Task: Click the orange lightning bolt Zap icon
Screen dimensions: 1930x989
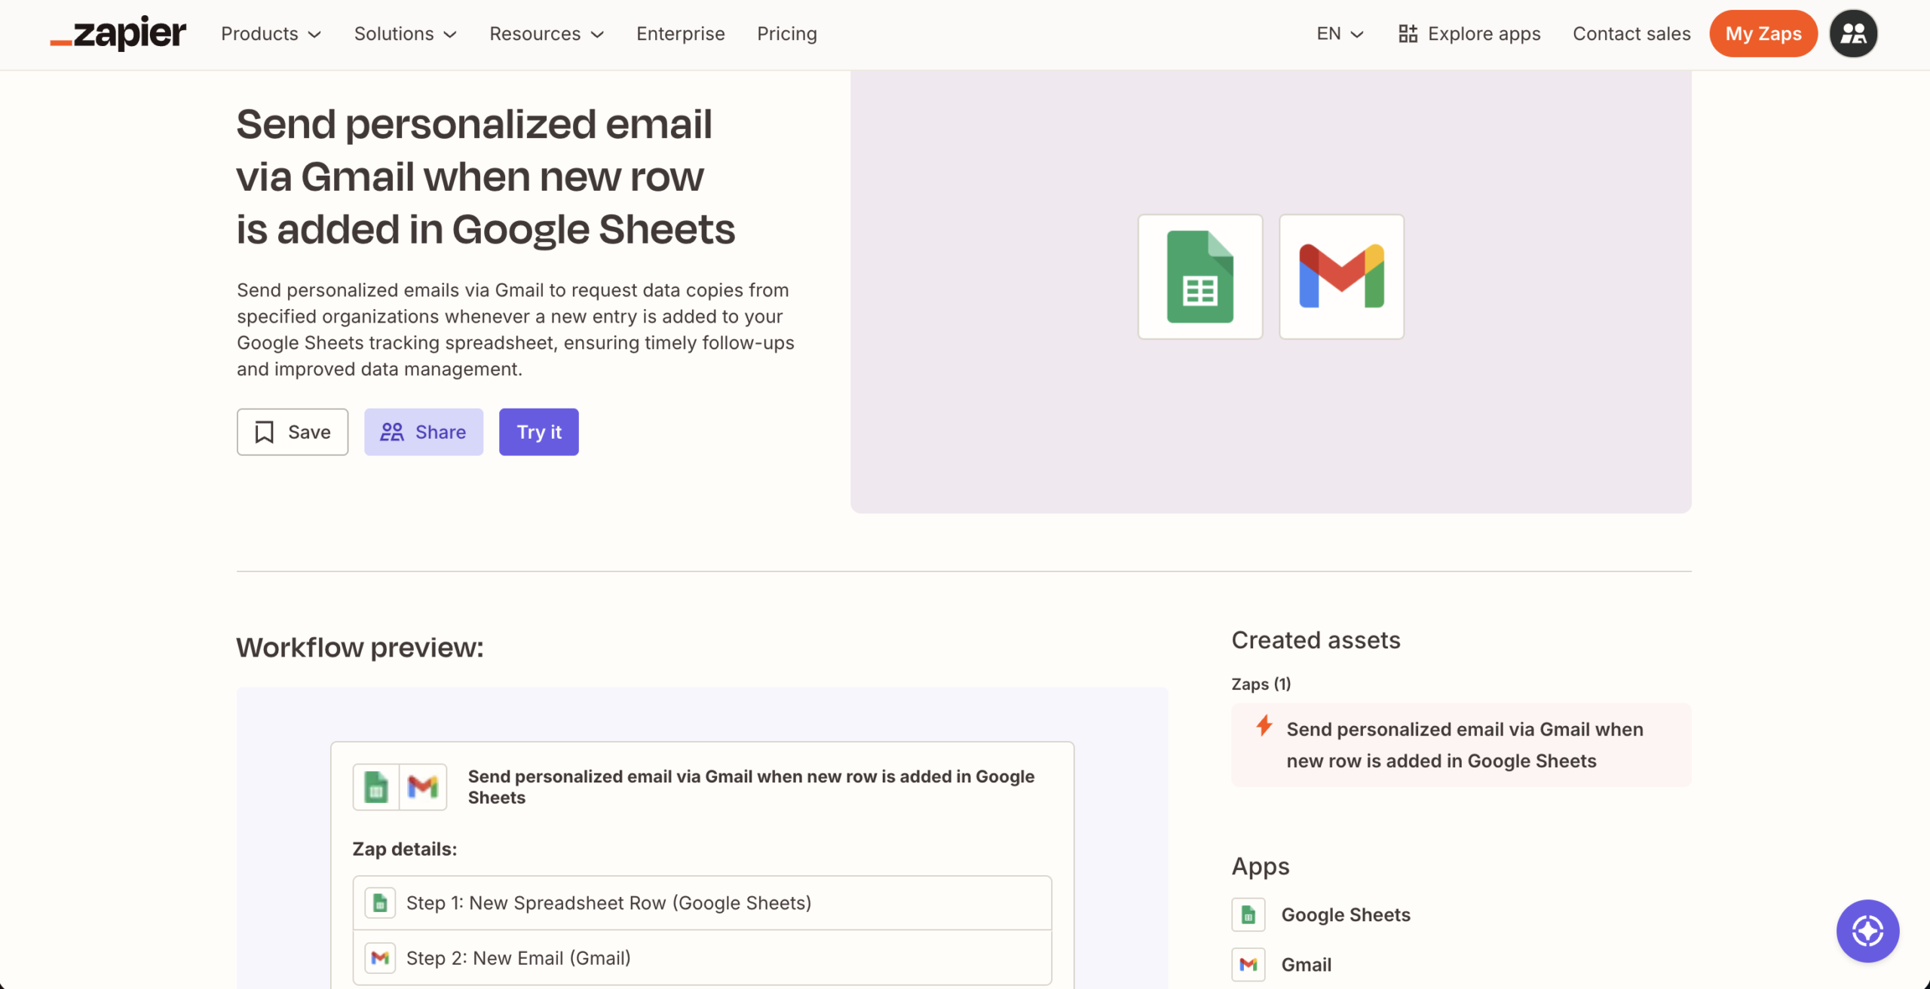Action: [x=1264, y=726]
